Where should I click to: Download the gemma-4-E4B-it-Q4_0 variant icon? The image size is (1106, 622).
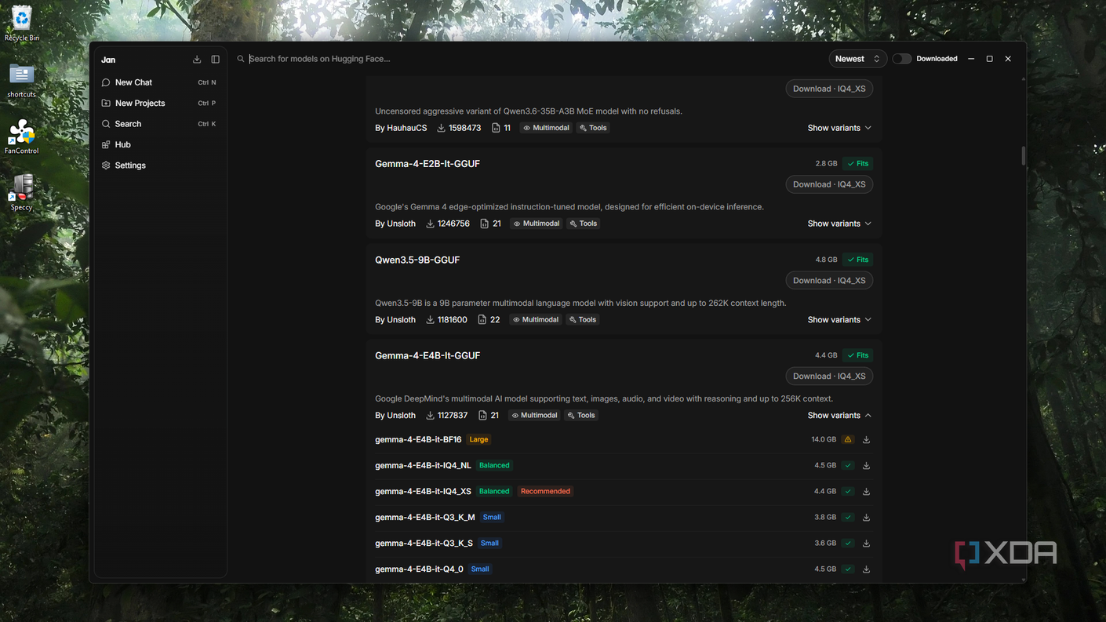866,569
